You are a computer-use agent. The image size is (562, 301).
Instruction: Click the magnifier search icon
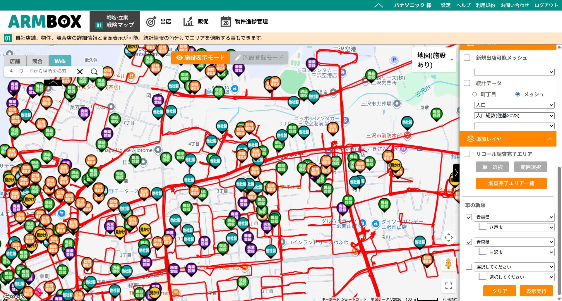tap(94, 71)
